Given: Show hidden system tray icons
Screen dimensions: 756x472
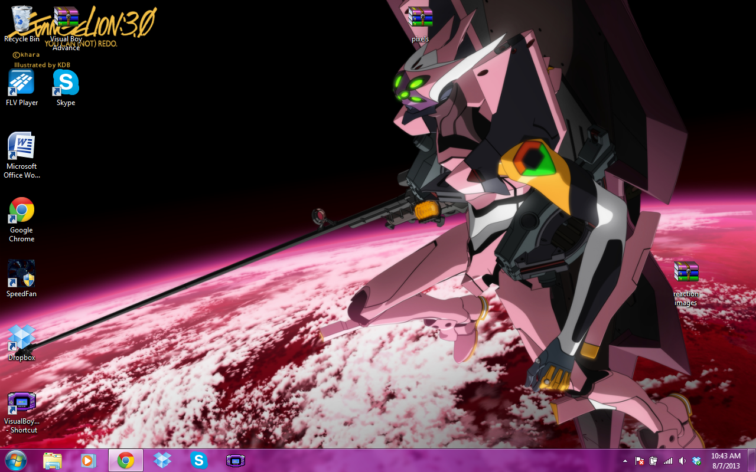Looking at the screenshot, I should 625,461.
